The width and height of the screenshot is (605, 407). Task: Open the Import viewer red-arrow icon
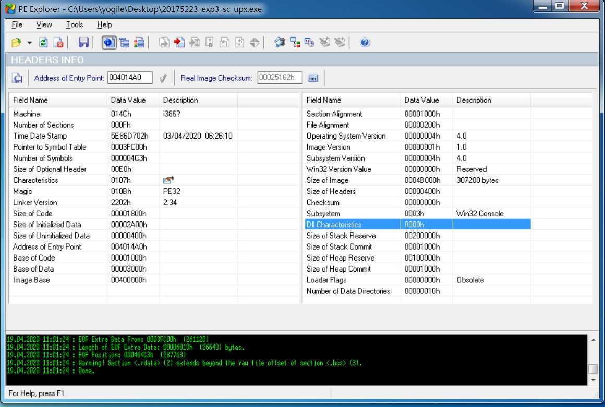179,43
